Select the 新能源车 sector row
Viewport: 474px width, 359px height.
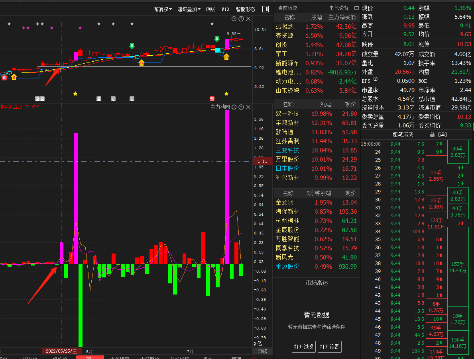pyautogui.click(x=316, y=63)
